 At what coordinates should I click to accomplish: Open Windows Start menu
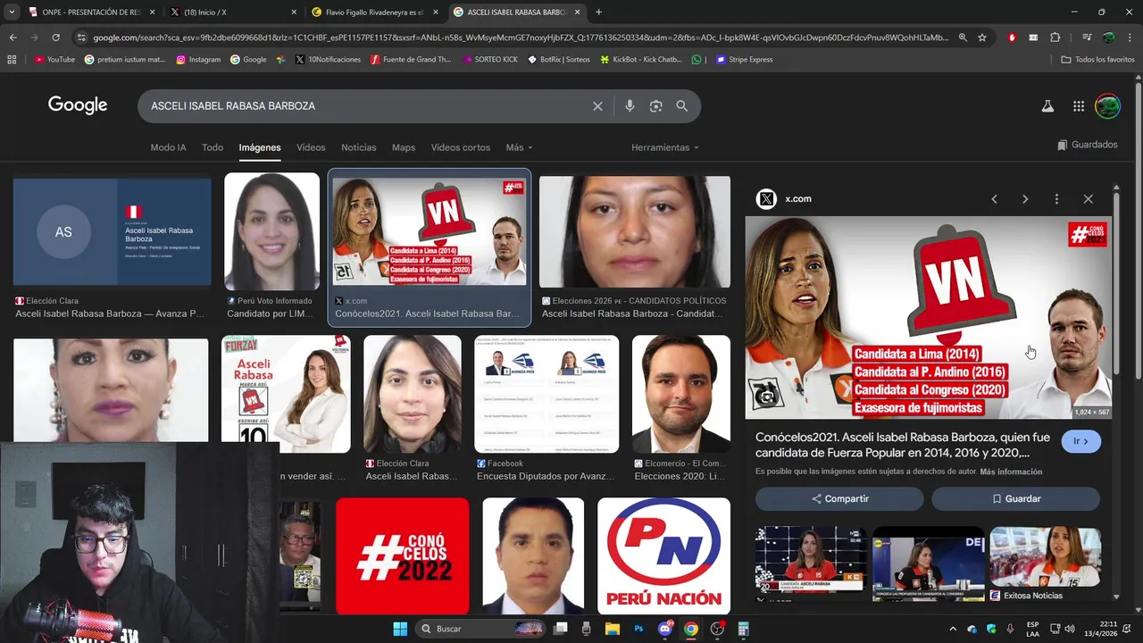point(400,629)
